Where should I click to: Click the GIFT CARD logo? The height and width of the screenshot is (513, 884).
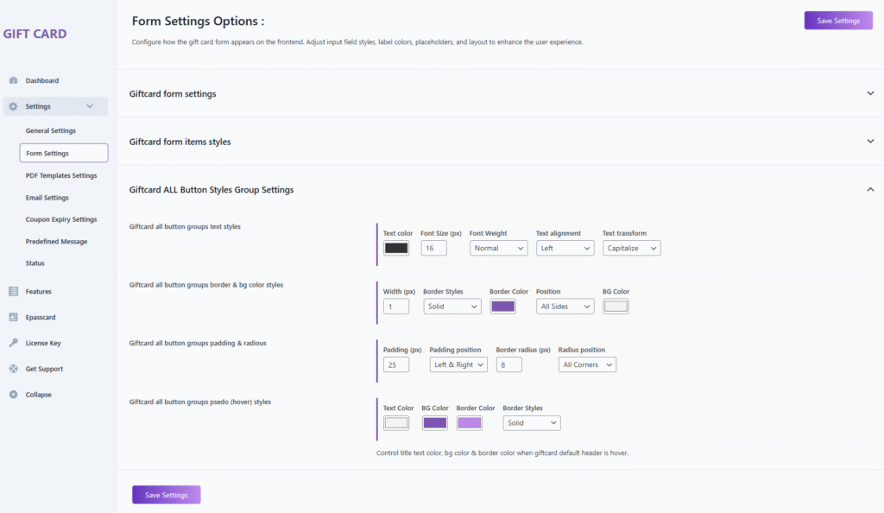coord(35,35)
